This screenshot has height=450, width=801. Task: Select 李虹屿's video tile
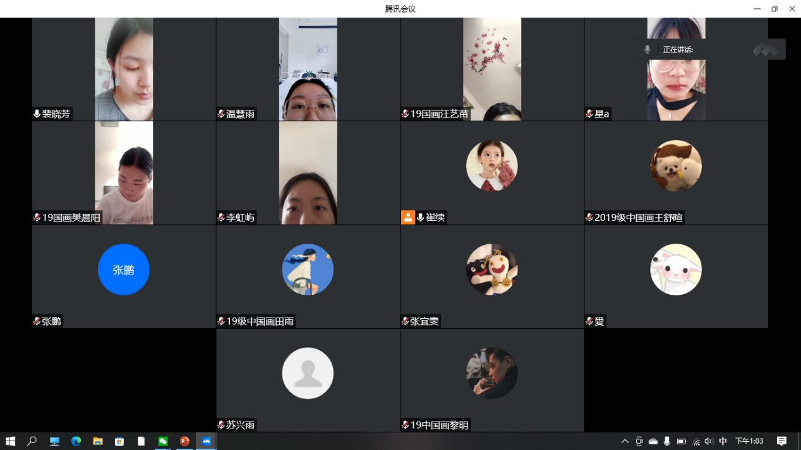(x=308, y=173)
